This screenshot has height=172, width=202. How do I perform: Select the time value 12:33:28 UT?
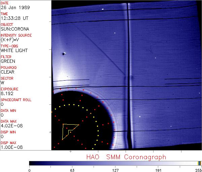[13, 18]
